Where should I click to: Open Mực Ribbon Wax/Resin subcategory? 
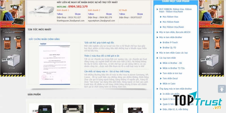[173, 27]
